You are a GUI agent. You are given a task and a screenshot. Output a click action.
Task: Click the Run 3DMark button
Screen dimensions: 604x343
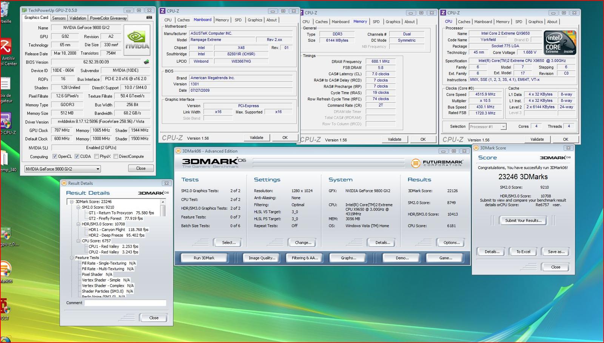click(204, 258)
